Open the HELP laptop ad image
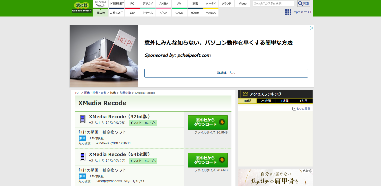This screenshot has height=186, width=381. click(104, 56)
